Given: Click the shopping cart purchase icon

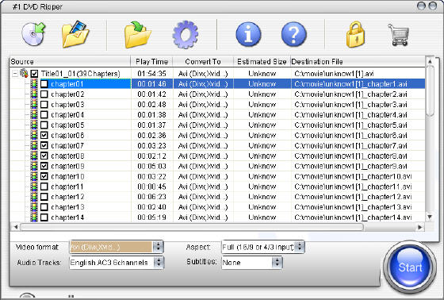Looking at the screenshot, I should pyautogui.click(x=399, y=35).
